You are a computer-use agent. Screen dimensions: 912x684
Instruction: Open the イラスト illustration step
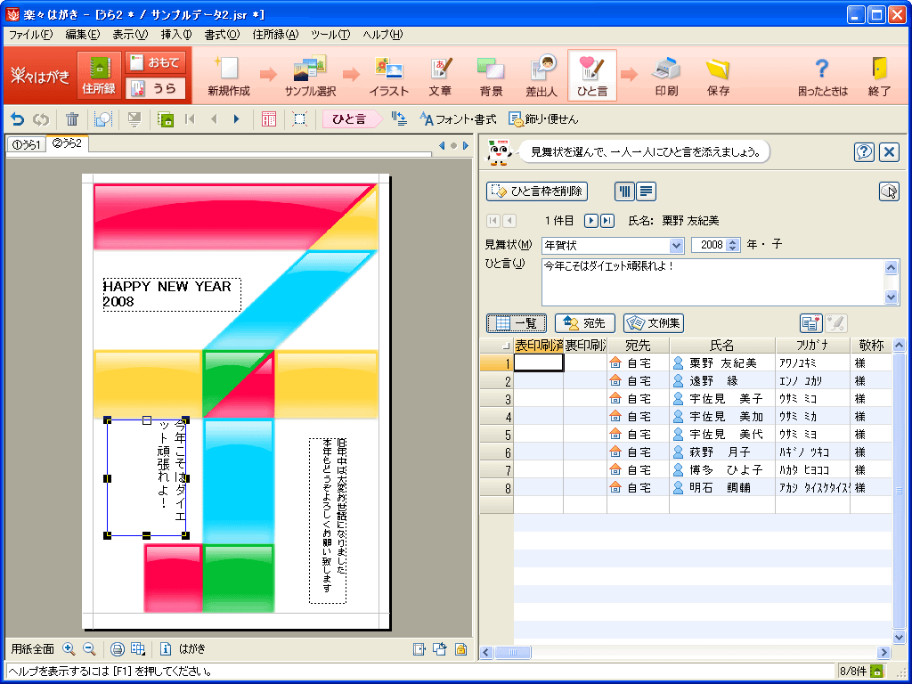pyautogui.click(x=388, y=76)
